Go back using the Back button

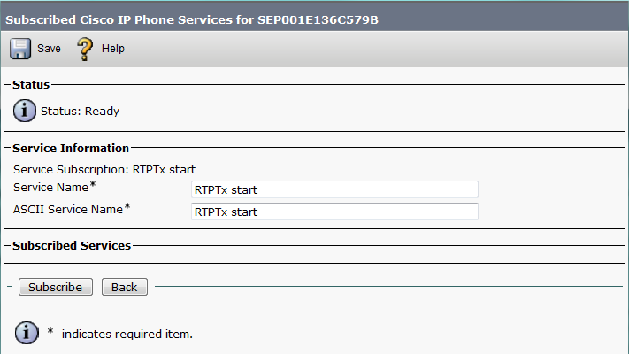pos(124,287)
